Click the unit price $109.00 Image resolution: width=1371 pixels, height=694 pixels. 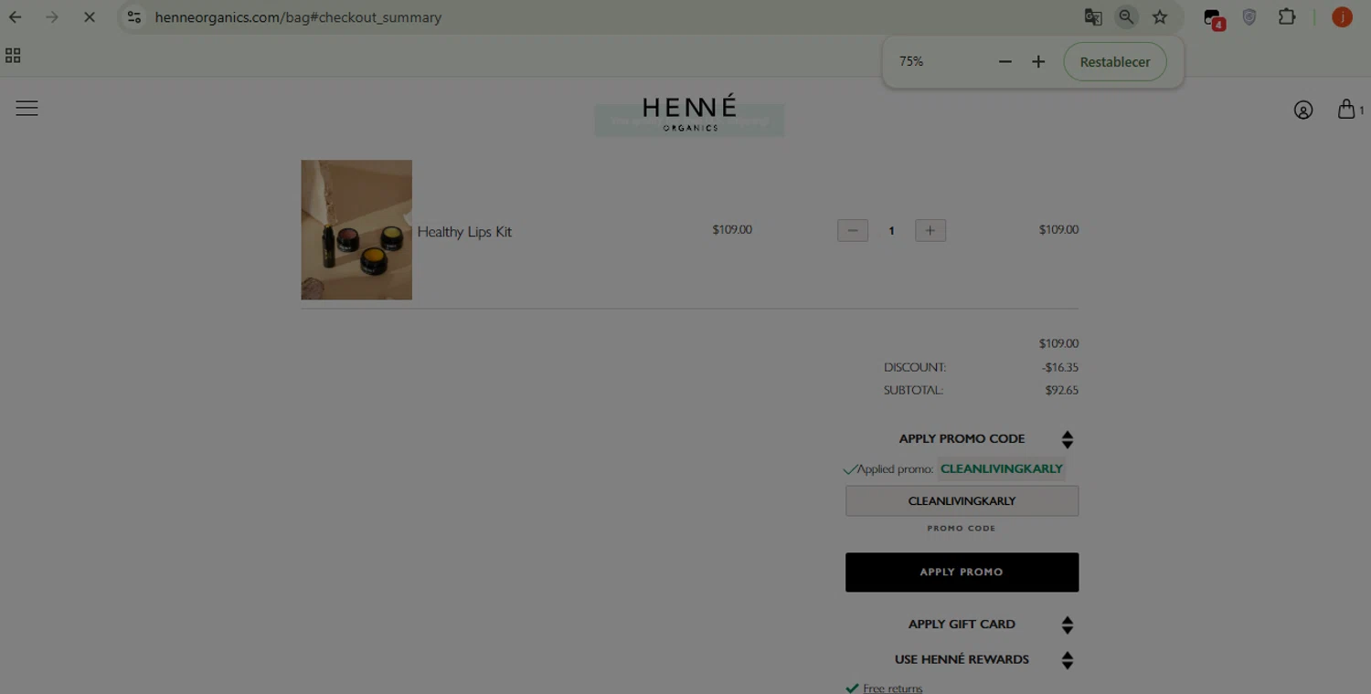coord(732,229)
